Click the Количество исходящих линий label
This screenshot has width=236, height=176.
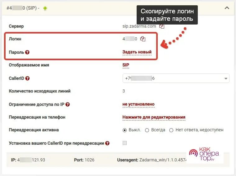40,91
